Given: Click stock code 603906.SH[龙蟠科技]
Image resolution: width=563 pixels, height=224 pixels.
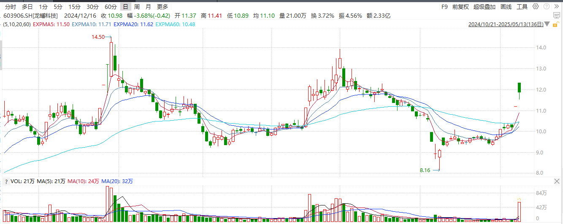Looking at the screenshot, I should pos(31,16).
